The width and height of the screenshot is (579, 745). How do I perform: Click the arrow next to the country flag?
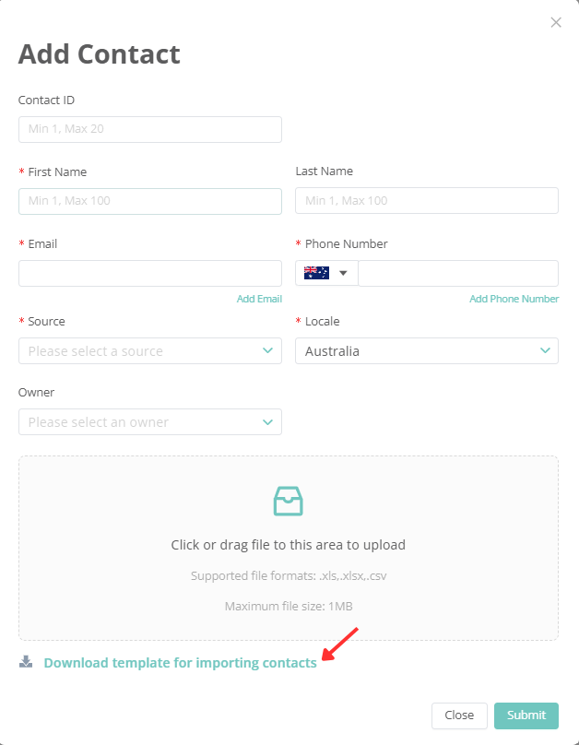[x=341, y=272]
